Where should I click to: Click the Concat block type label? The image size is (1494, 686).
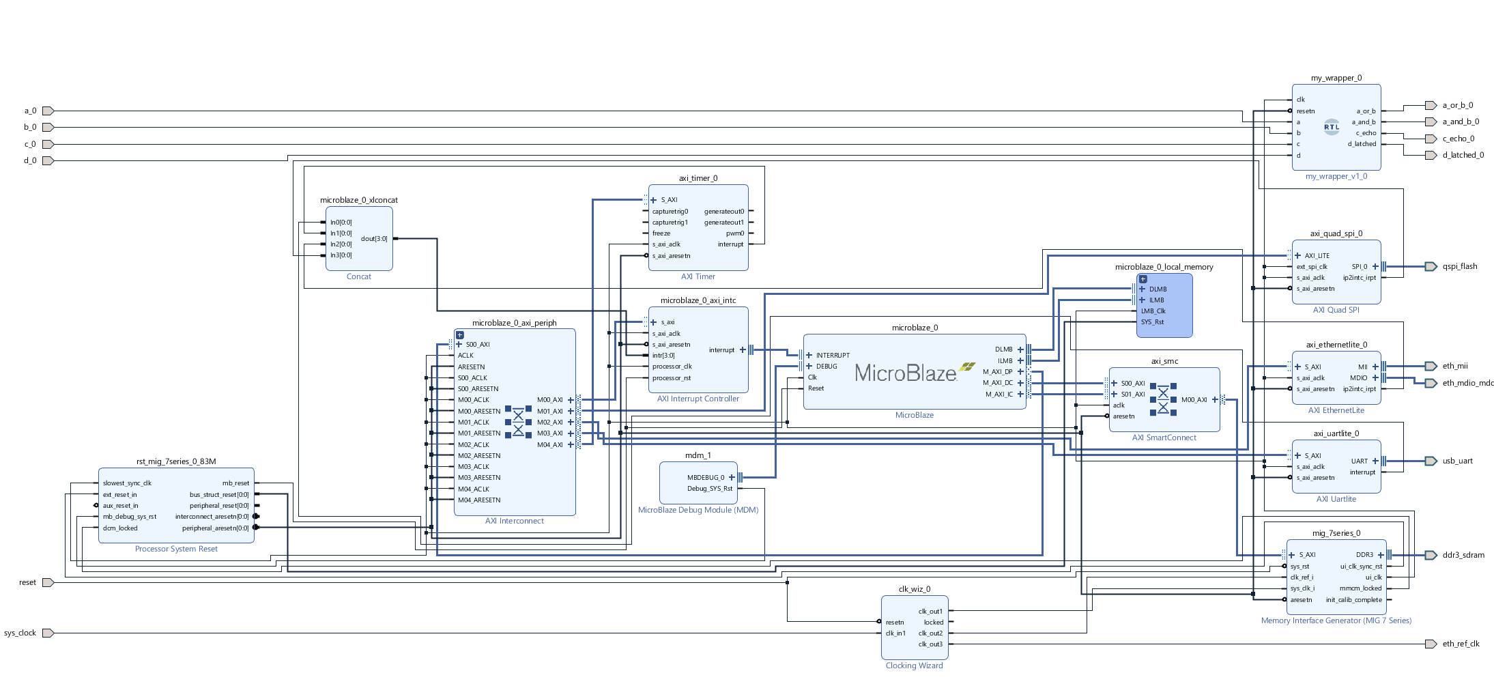359,276
